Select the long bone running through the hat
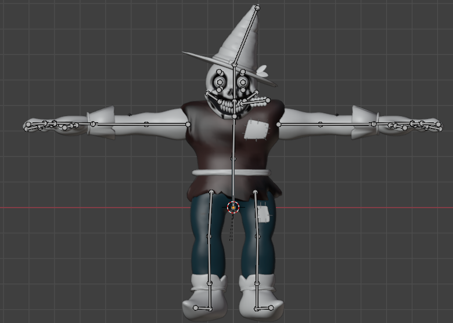 (246, 36)
